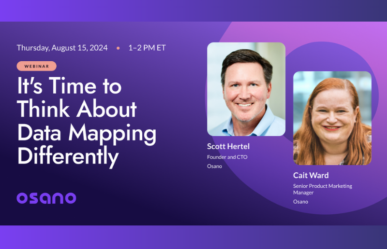Screen dimensions: 387x249
Task: Click the "Data Mapping" headline line
Action: coord(87,133)
